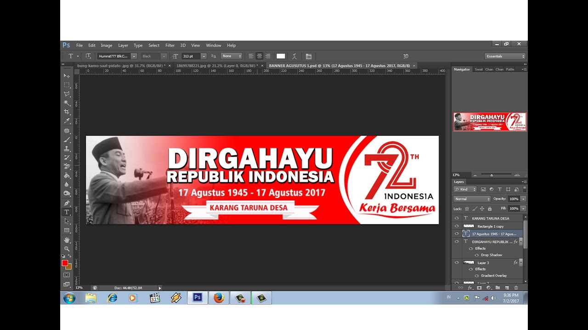Open the Character and Paragraph panels icon
This screenshot has height=330, width=588.
(309, 56)
